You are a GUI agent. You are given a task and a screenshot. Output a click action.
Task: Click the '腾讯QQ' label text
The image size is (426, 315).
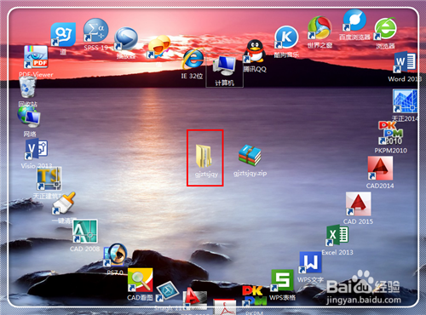click(x=255, y=69)
